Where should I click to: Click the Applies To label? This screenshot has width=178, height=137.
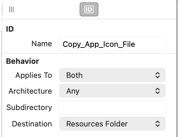[34, 75]
